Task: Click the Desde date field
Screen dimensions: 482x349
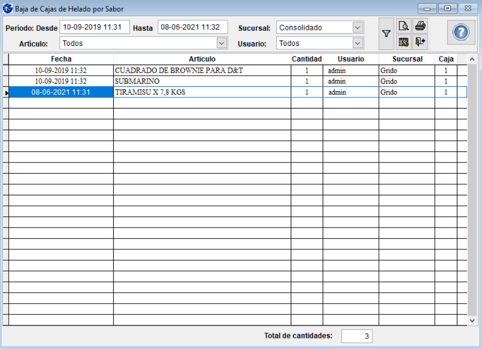Action: point(94,27)
